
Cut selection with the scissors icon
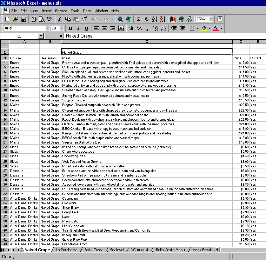tap(60, 19)
